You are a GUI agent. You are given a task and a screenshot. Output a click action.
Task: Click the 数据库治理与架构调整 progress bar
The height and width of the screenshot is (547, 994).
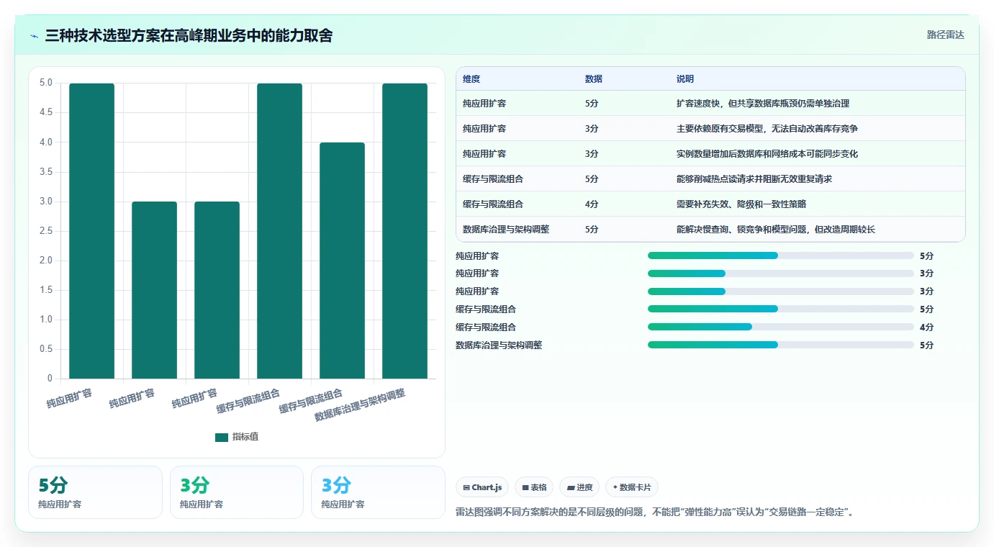(x=781, y=345)
